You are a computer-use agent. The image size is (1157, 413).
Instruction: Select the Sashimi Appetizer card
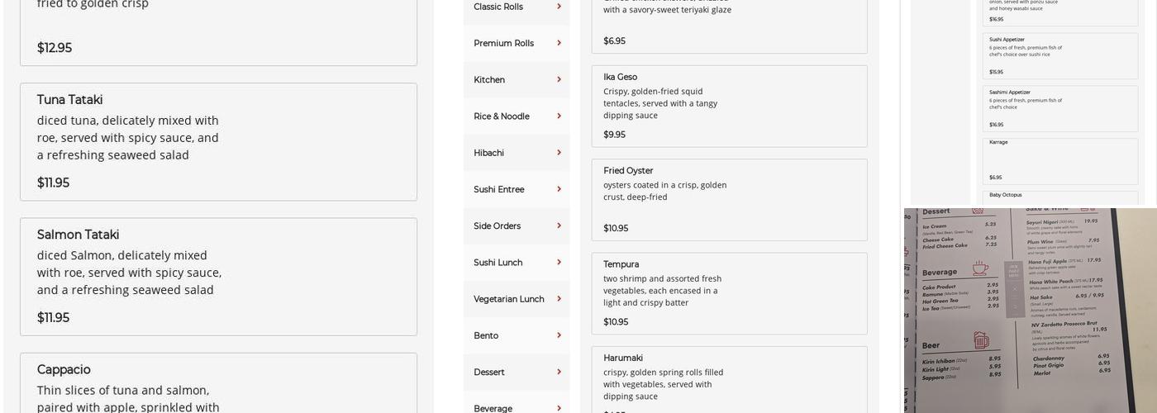click(x=1059, y=108)
